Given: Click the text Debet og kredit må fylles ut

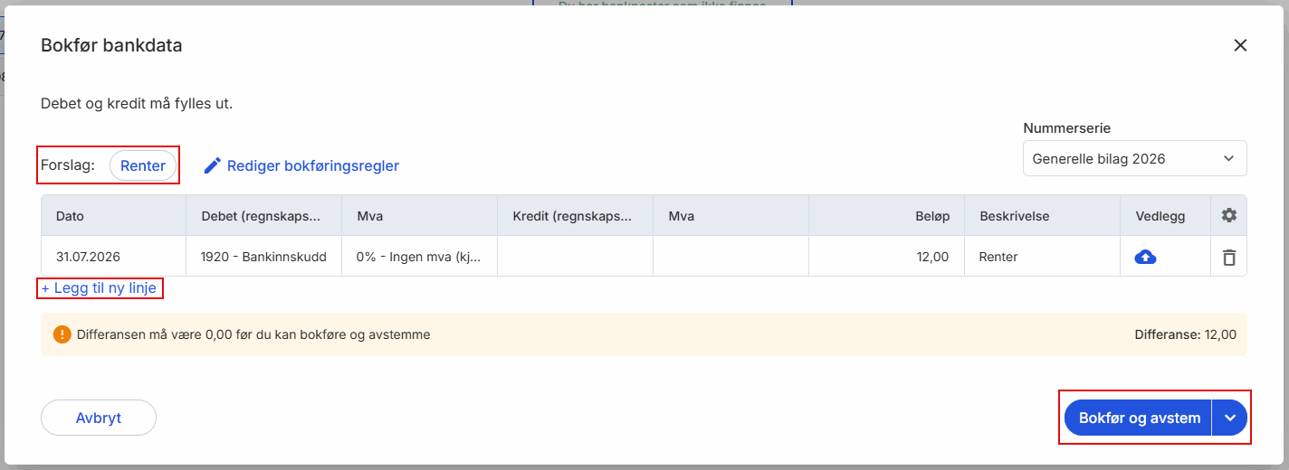Looking at the screenshot, I should click(x=137, y=104).
